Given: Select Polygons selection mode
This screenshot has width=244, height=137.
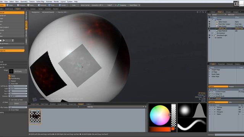Looking at the screenshot, I should [21, 5].
